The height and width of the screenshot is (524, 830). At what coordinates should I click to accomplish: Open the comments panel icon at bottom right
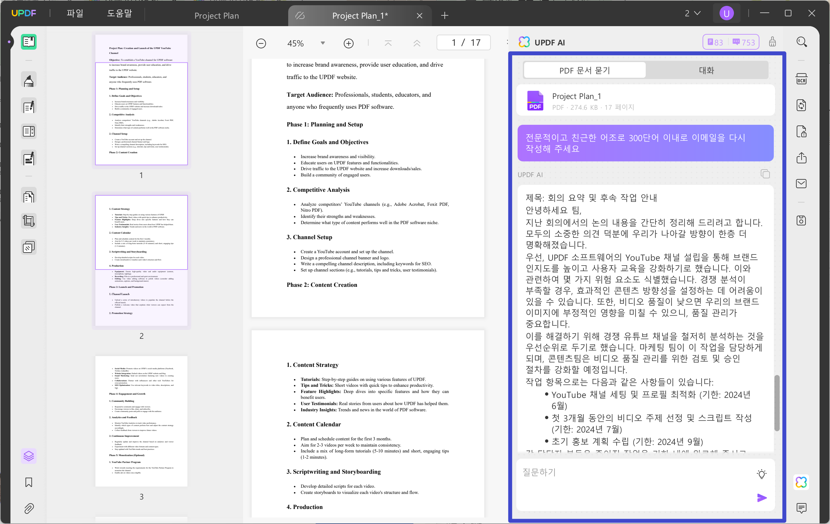pos(801,508)
